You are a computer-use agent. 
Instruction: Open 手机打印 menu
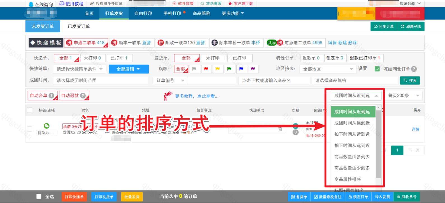pos(173,13)
